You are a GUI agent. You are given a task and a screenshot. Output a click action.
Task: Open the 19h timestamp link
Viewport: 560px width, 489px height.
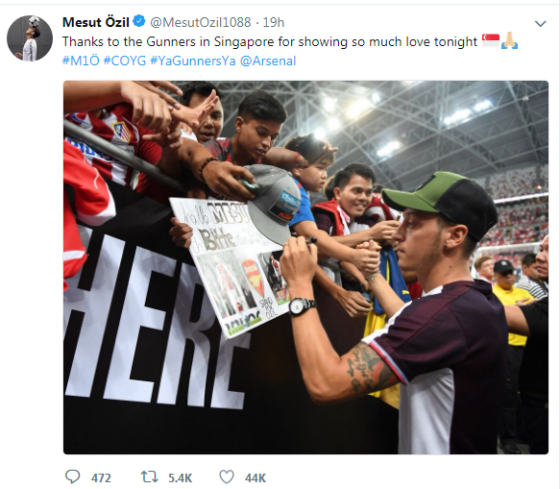(274, 22)
